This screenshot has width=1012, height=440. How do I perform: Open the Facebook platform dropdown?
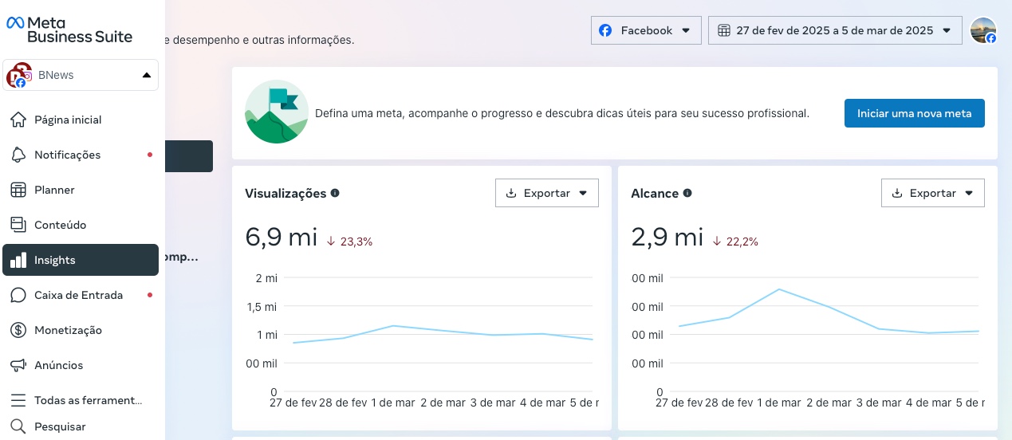(646, 30)
